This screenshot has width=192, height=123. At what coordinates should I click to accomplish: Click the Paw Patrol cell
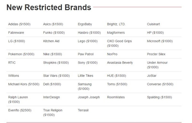pyautogui.click(x=85, y=54)
